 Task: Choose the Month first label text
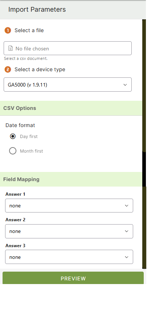[x=31, y=151]
